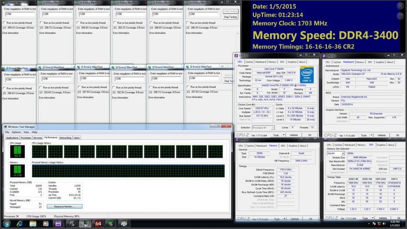Show hidden system tray icons

pos(369,224)
